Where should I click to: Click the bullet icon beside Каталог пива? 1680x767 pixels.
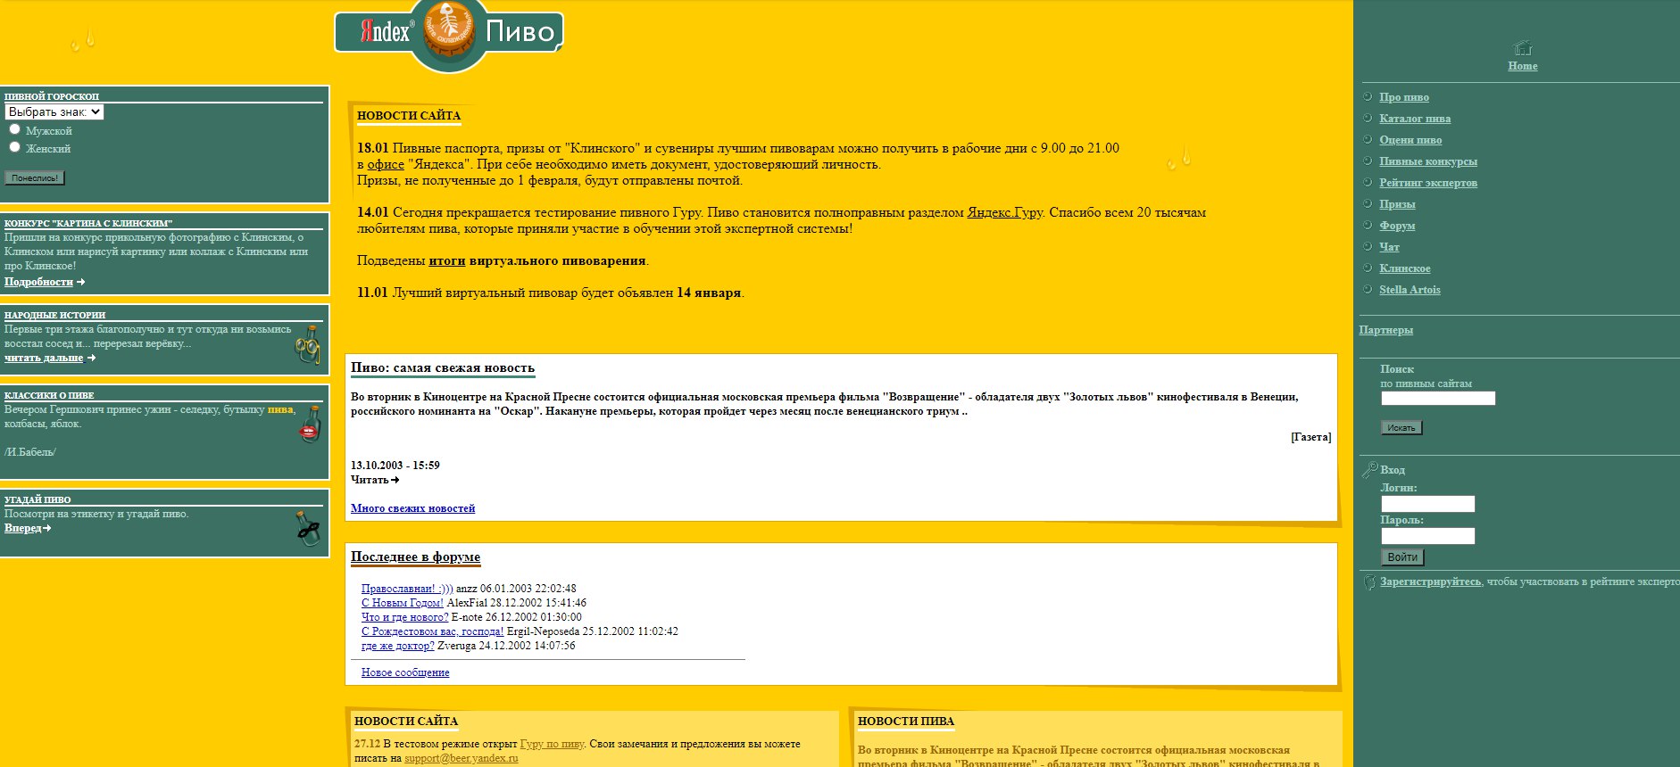(x=1368, y=118)
